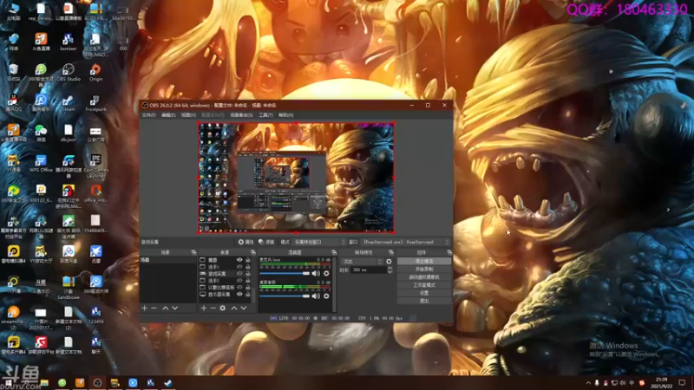Open the WPS Office desktop shortcut
Viewport: 694px width, 390px height.
coord(41,163)
